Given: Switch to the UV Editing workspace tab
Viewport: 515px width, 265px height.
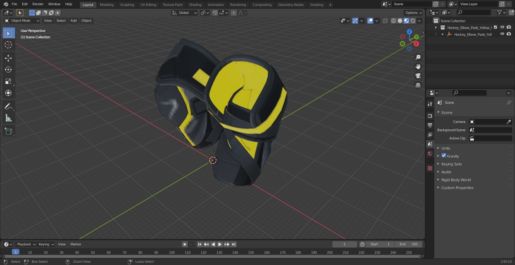Looking at the screenshot, I should 148,5.
